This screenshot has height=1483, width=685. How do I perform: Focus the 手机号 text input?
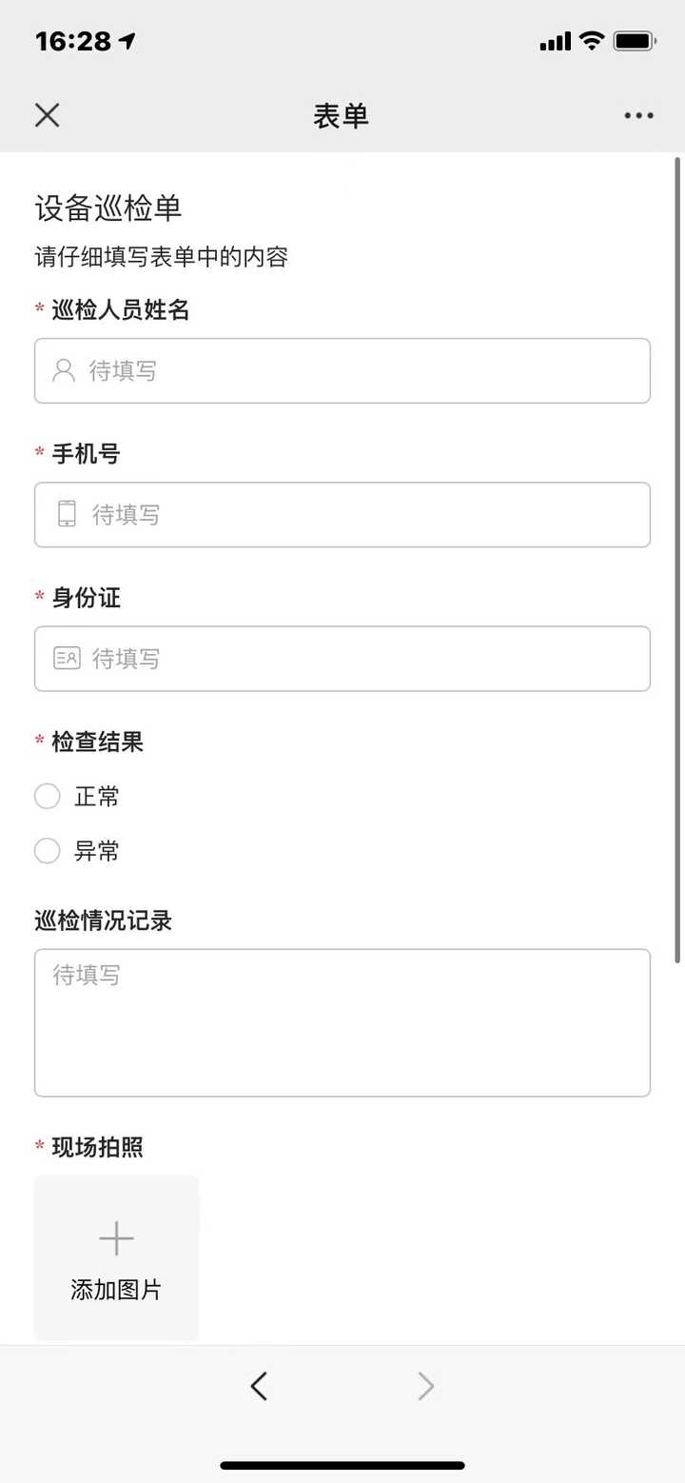(x=362, y=515)
